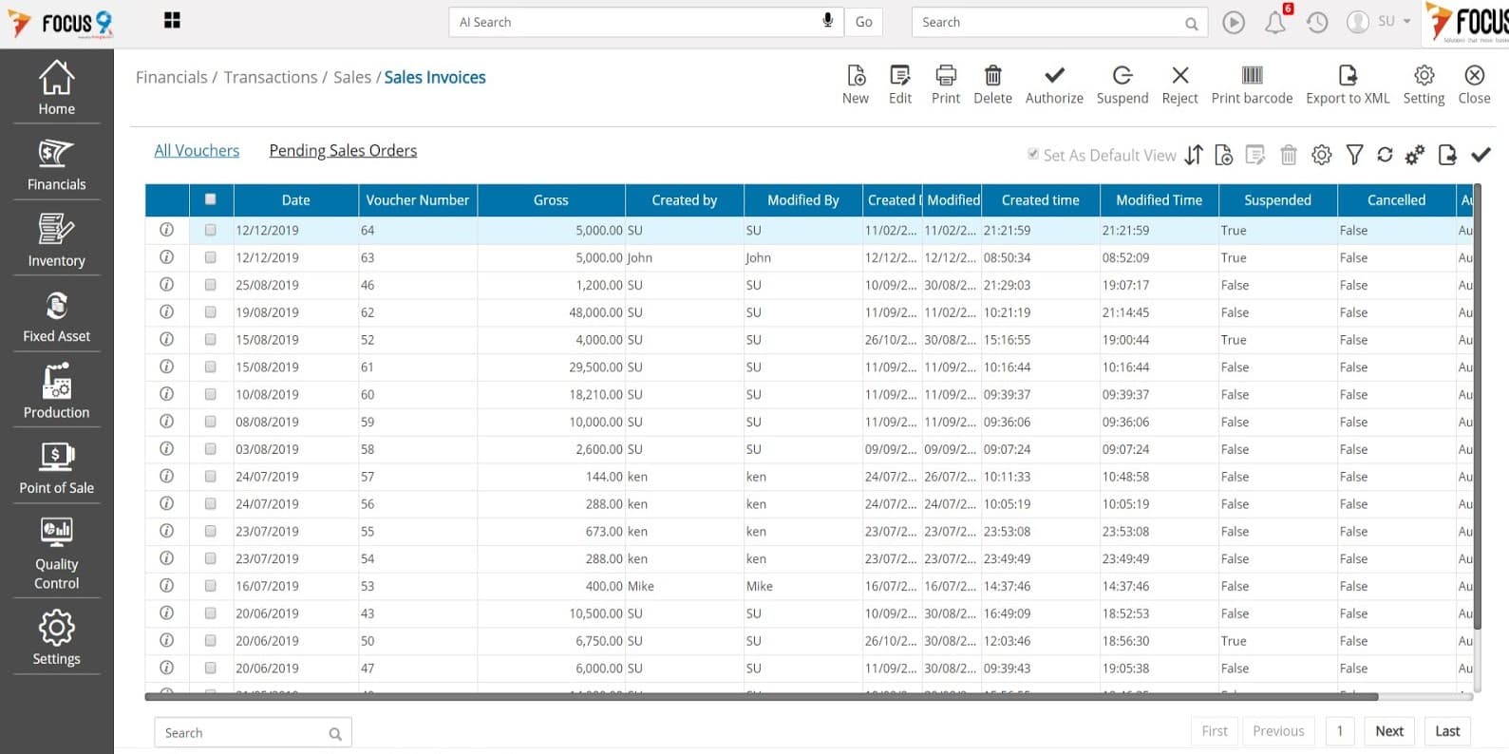Switch to the Pending Sales Orders tab
Image resolution: width=1509 pixels, height=754 pixels.
tap(343, 150)
